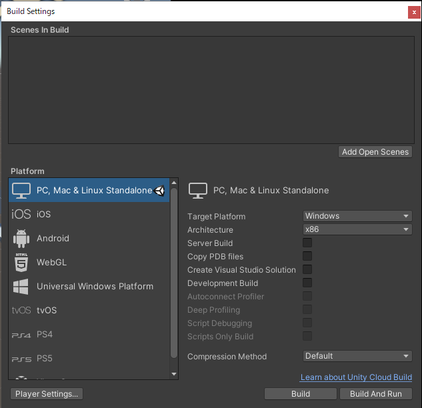Click the Build button

301,394
